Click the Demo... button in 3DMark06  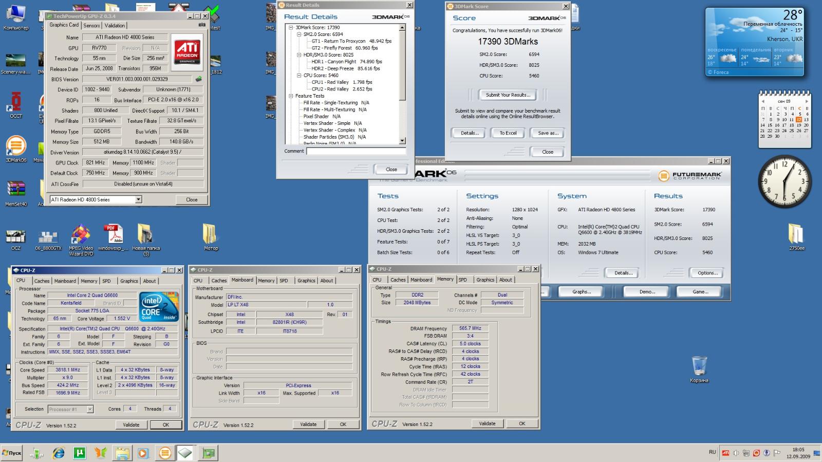point(647,291)
